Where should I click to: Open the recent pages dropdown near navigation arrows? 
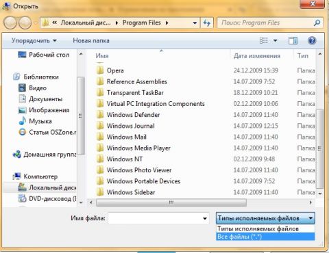36,23
